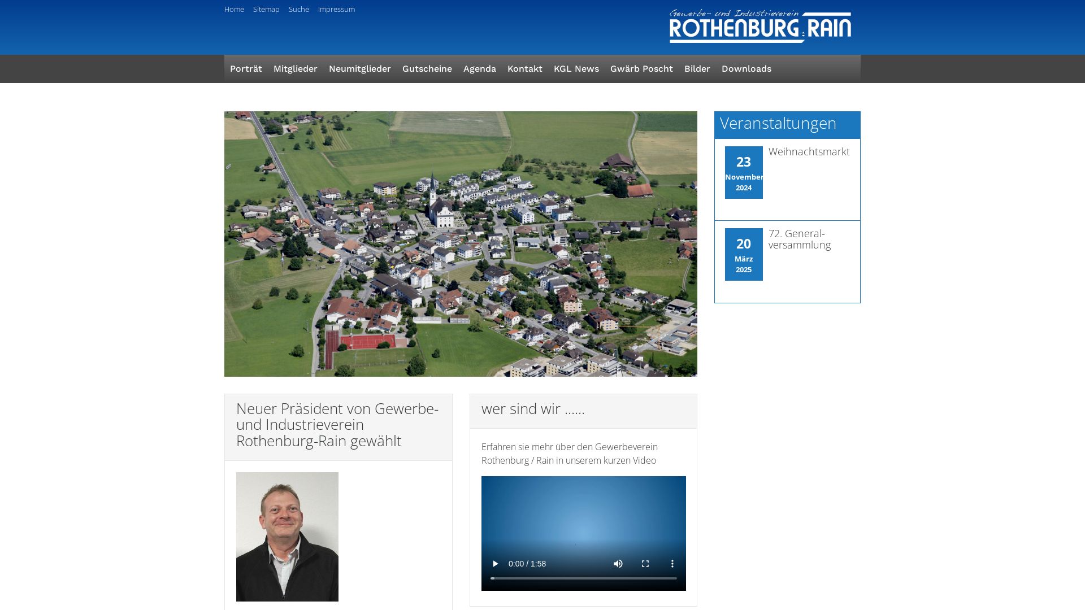Click the Veranstaltungen heading
1085x610 pixels.
pyautogui.click(x=778, y=123)
